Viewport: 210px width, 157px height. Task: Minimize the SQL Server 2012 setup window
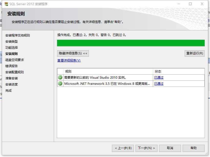click(179, 4)
